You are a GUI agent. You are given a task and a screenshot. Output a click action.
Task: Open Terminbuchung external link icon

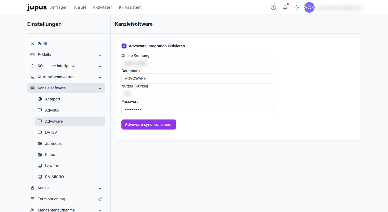(100, 199)
